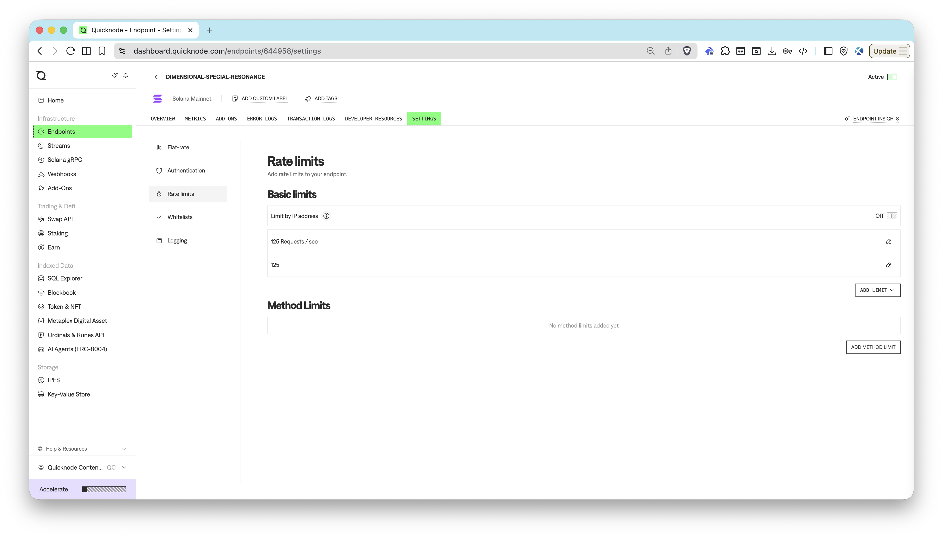Toggle the browser sidebar panel icon
The width and height of the screenshot is (943, 538).
pyautogui.click(x=828, y=51)
